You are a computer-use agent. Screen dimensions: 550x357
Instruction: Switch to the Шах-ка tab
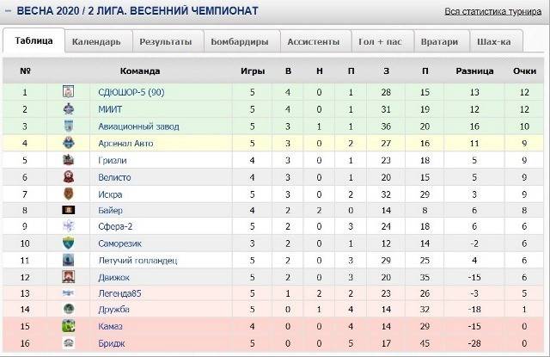(493, 41)
